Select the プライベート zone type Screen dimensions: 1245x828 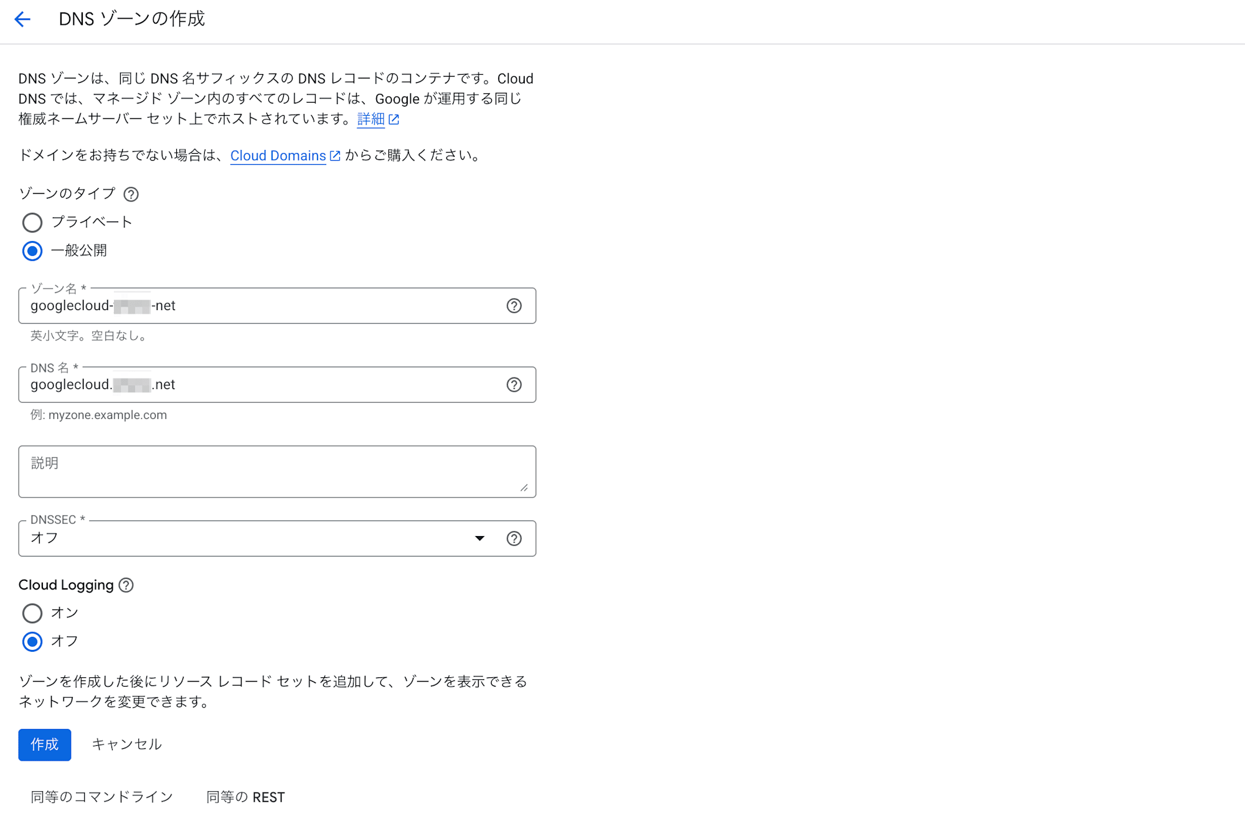tap(32, 222)
